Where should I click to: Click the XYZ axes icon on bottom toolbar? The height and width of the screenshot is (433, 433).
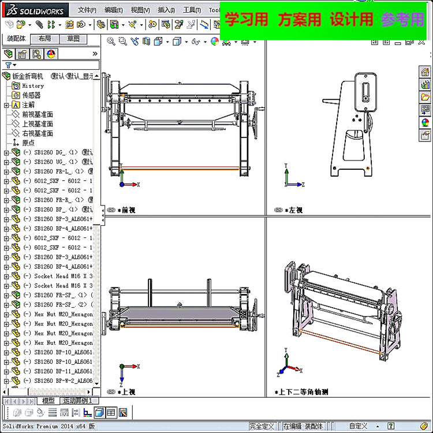pyautogui.click(x=88, y=413)
